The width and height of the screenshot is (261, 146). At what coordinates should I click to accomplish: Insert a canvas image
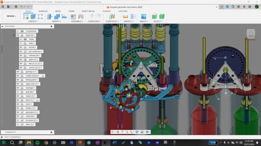click(x=144, y=17)
